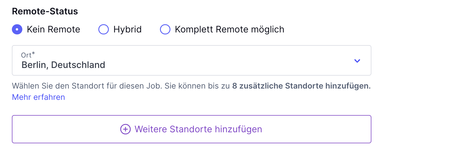Follow the Mehr erfahren link
The image size is (459, 154).
click(x=38, y=97)
